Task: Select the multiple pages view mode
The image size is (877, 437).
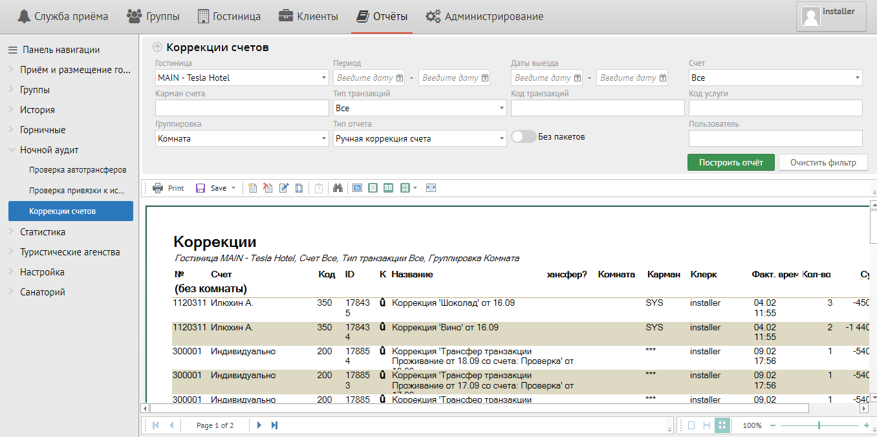Action: click(x=722, y=425)
